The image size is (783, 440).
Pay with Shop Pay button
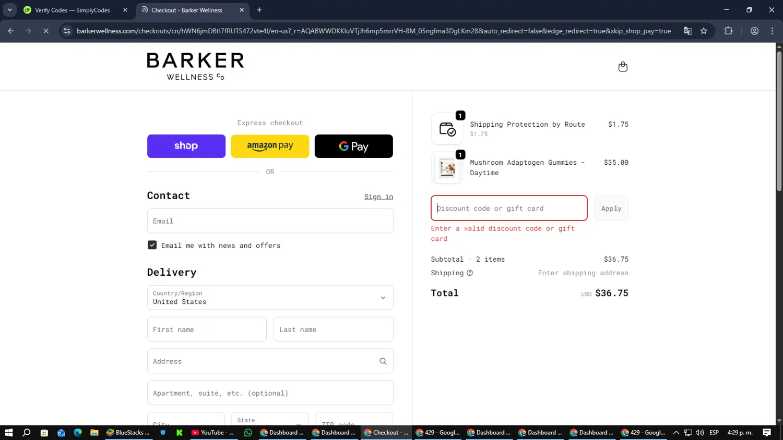point(186,146)
